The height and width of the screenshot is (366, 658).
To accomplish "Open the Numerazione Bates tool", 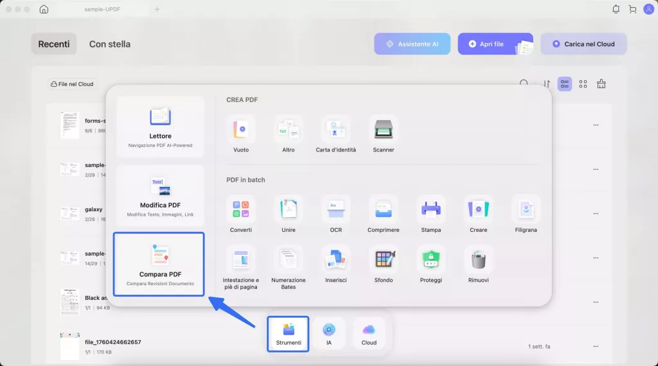I will [x=289, y=268].
